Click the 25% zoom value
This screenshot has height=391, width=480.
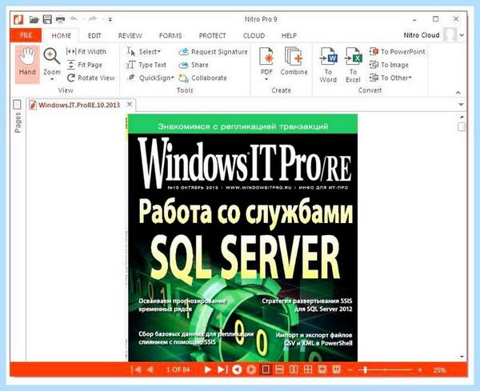(439, 370)
